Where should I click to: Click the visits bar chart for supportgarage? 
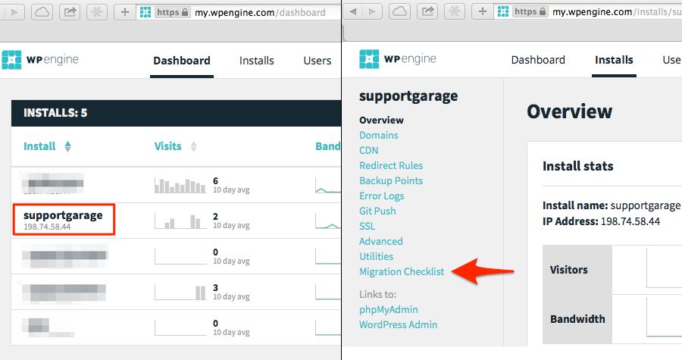click(180, 221)
